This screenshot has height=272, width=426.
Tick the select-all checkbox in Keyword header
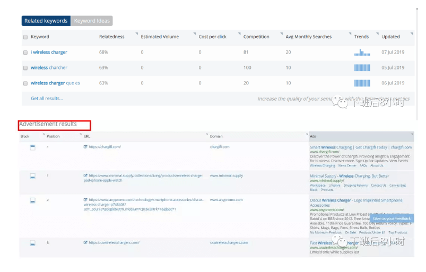coord(25,37)
